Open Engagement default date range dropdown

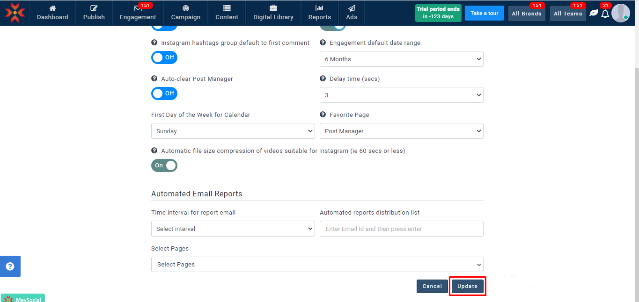click(401, 59)
